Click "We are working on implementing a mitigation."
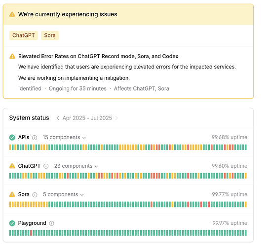 pyautogui.click(x=74, y=78)
